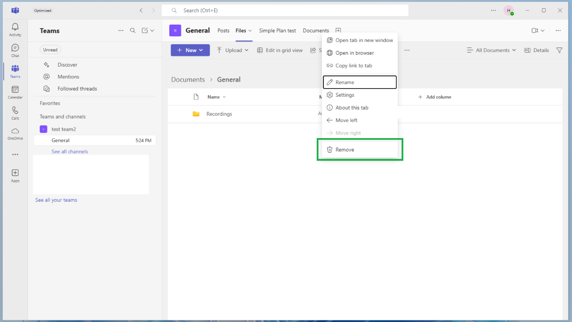Click See all your teams link
The height and width of the screenshot is (322, 572).
click(56, 200)
